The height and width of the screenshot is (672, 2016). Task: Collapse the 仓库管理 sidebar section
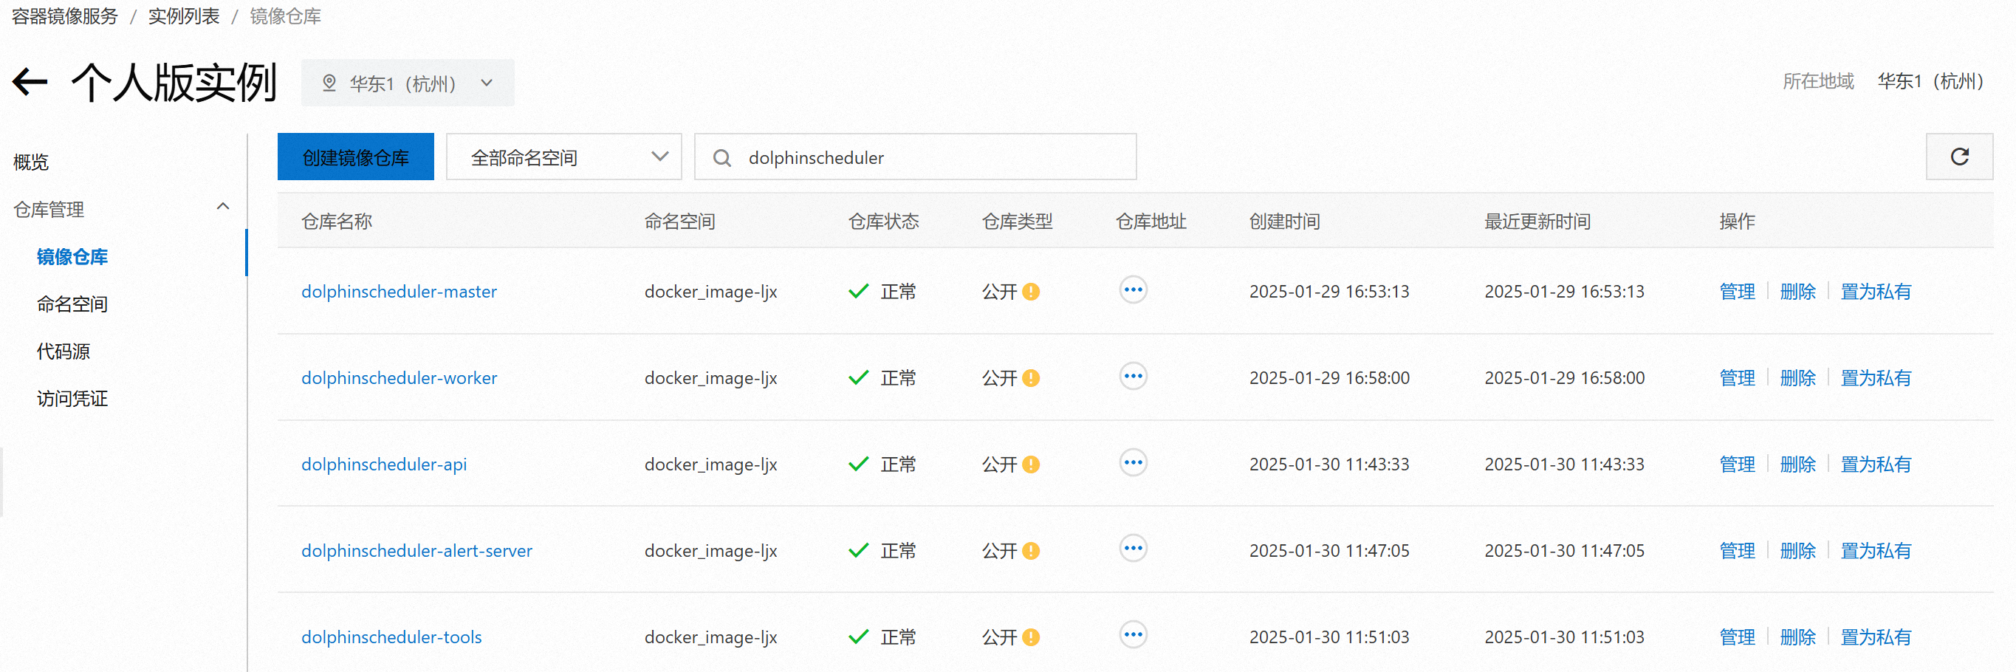[223, 207]
